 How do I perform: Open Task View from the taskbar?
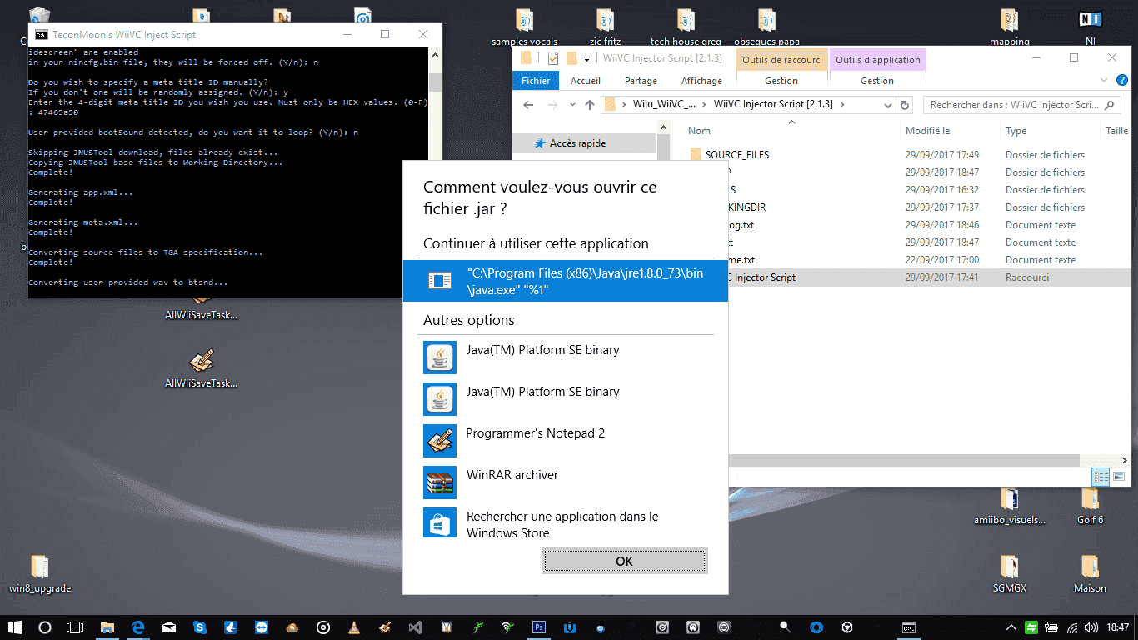[75, 627]
